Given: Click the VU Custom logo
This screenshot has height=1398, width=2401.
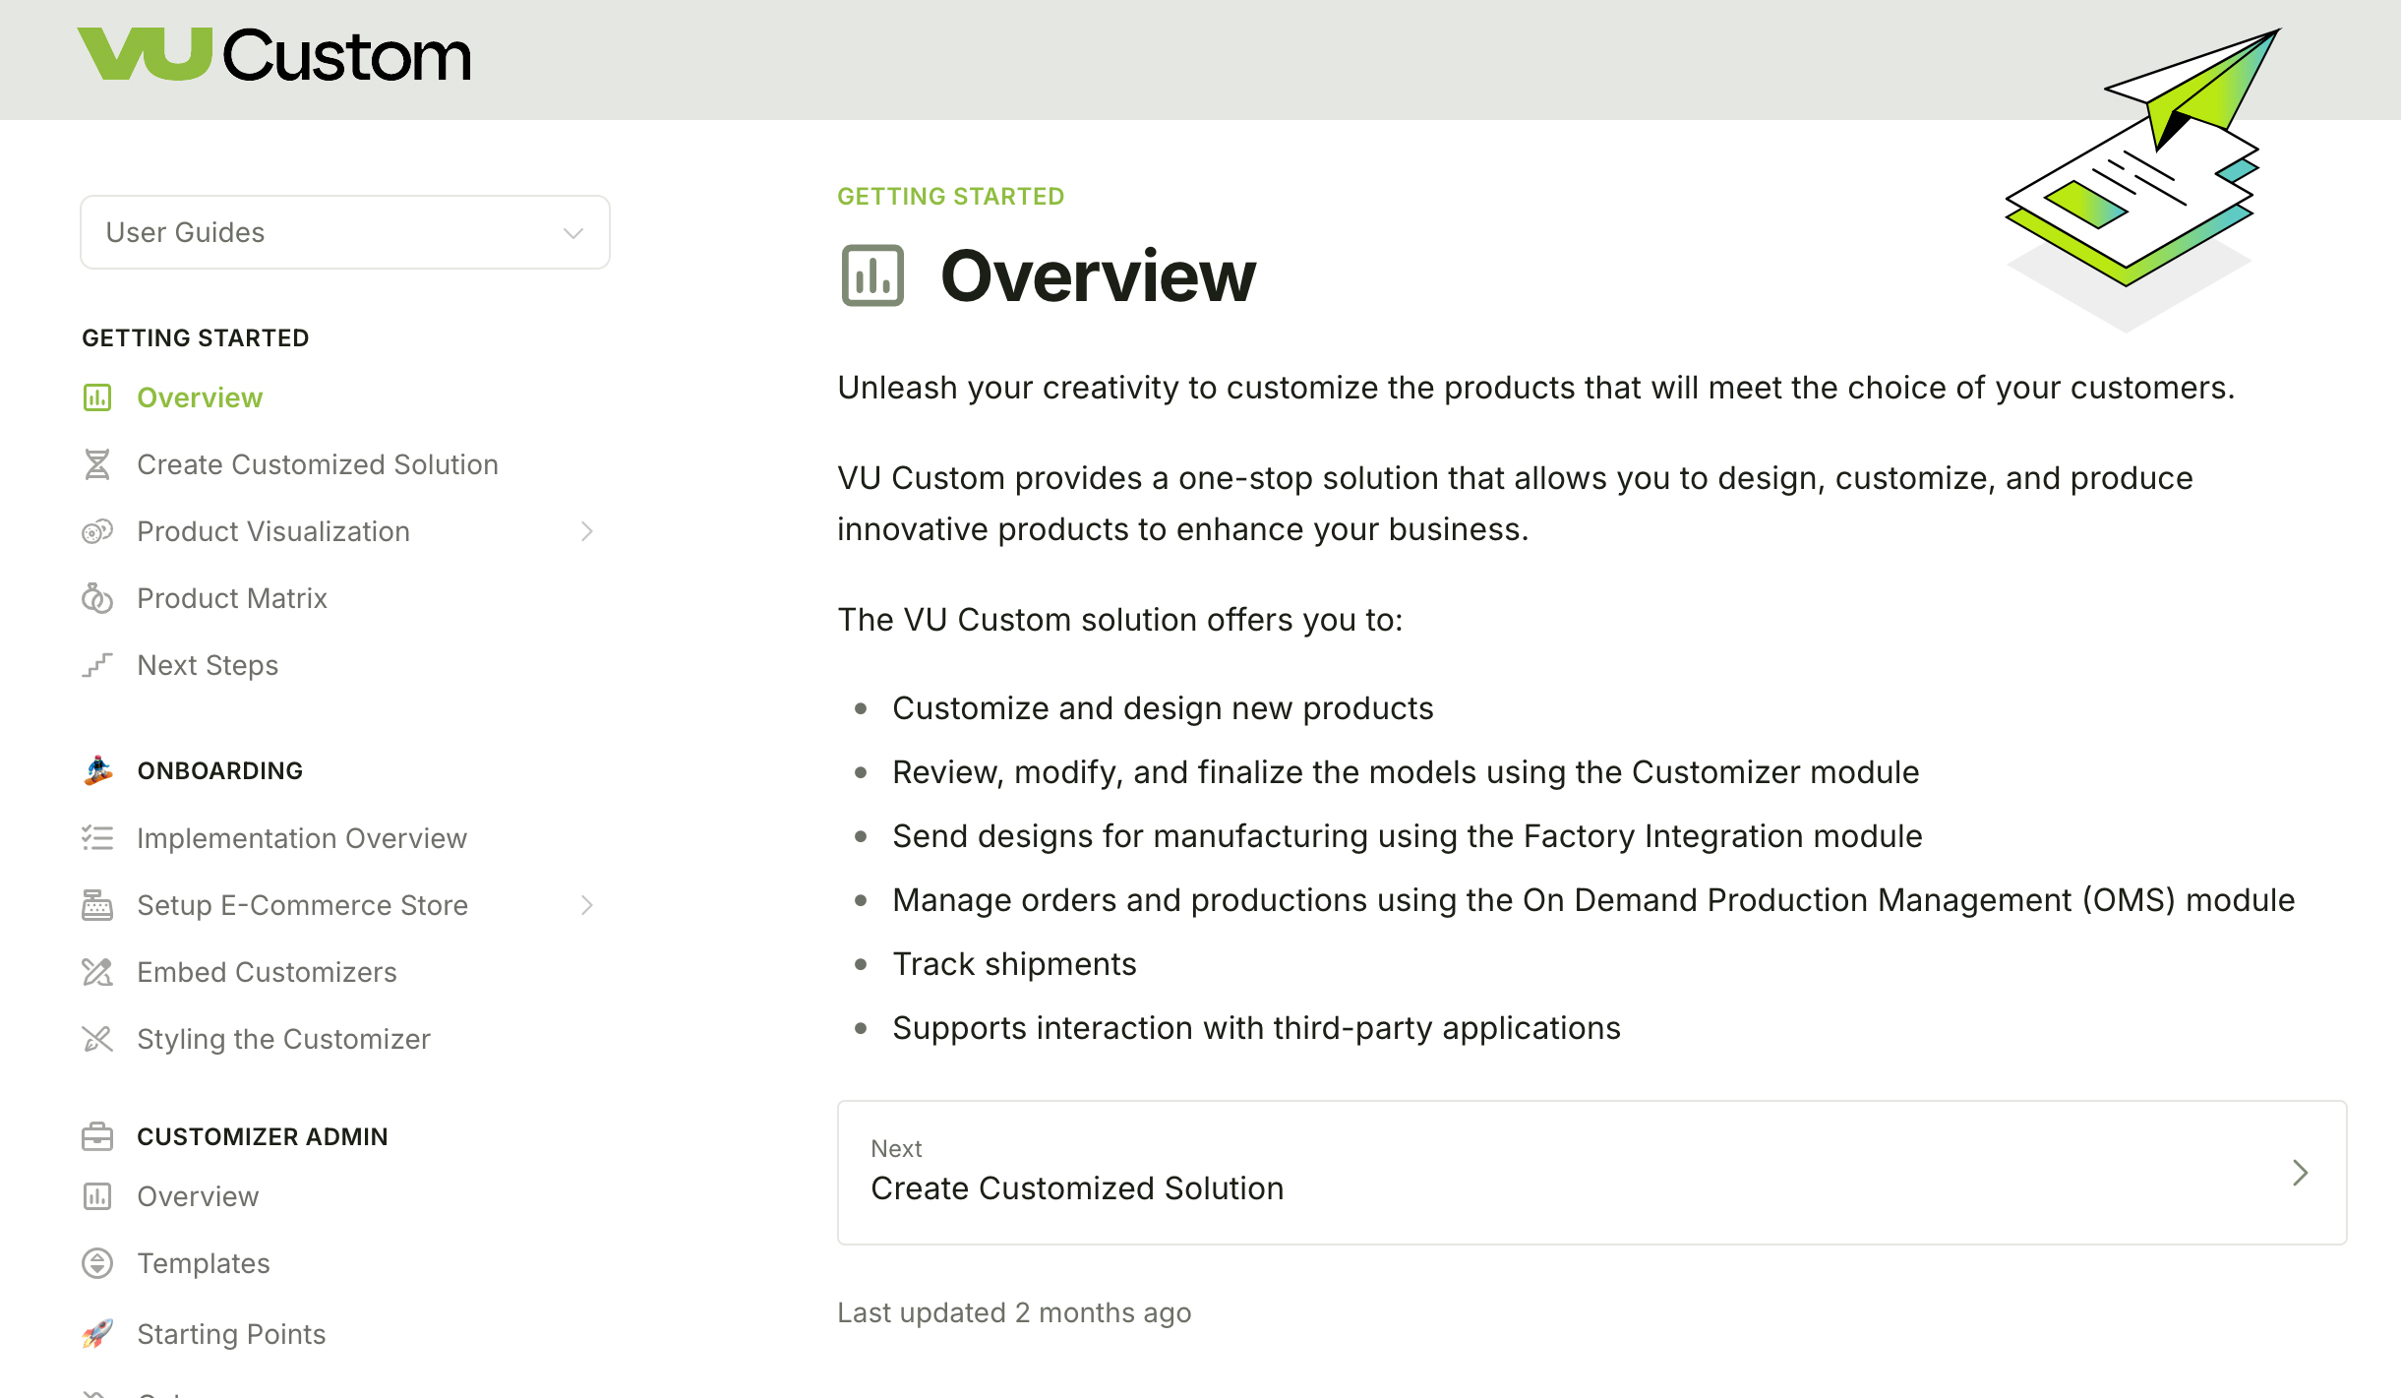Looking at the screenshot, I should click(x=274, y=55).
